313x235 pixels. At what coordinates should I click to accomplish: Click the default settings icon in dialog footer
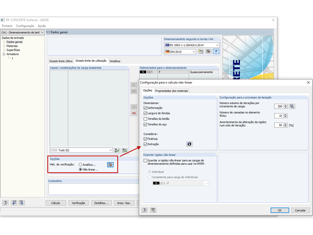click(153, 210)
